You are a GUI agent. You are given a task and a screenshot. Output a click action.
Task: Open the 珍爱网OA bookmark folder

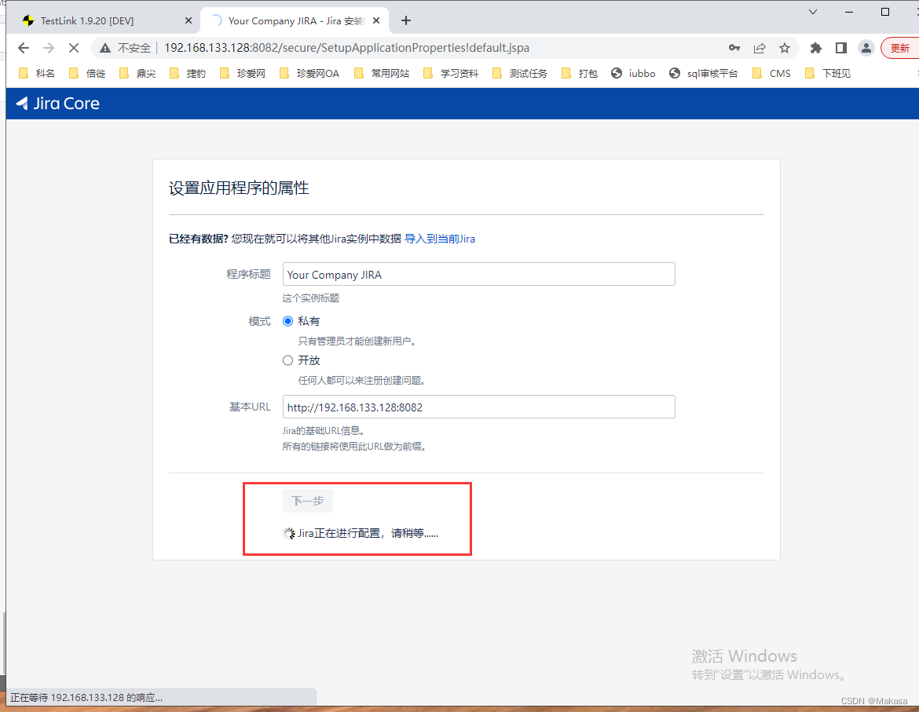tap(309, 73)
